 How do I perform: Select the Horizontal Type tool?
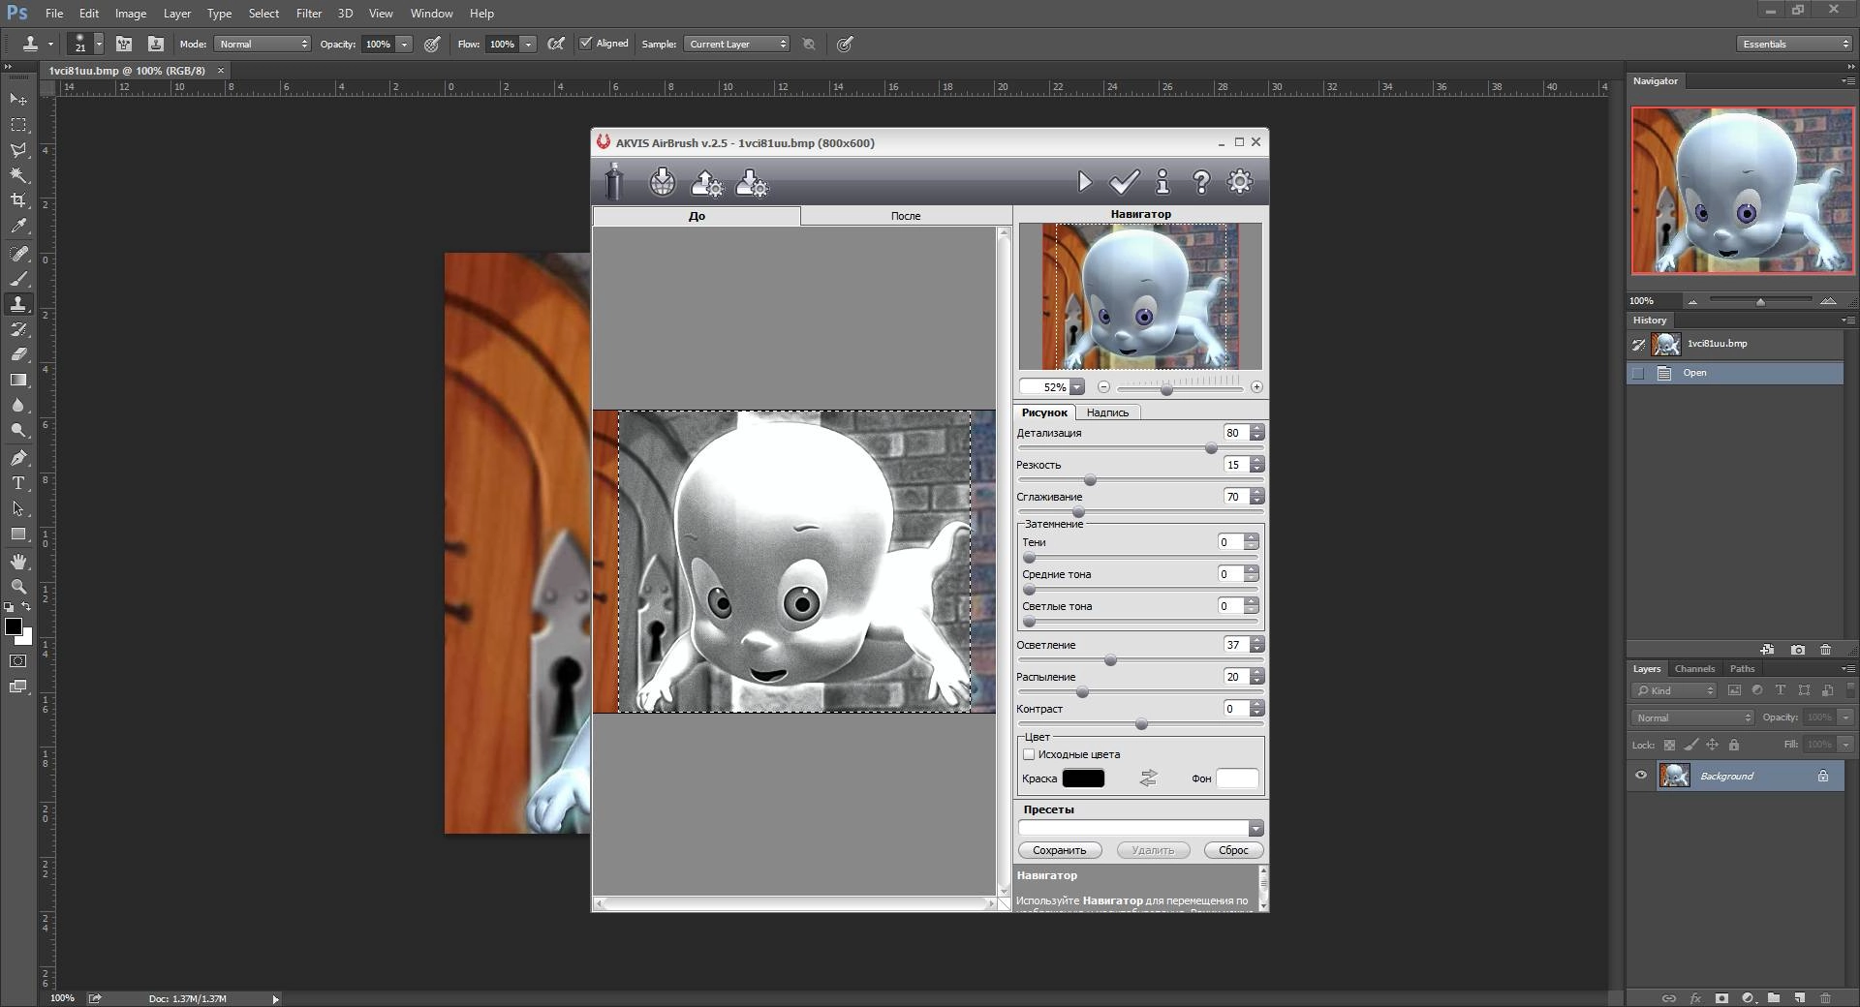(18, 483)
